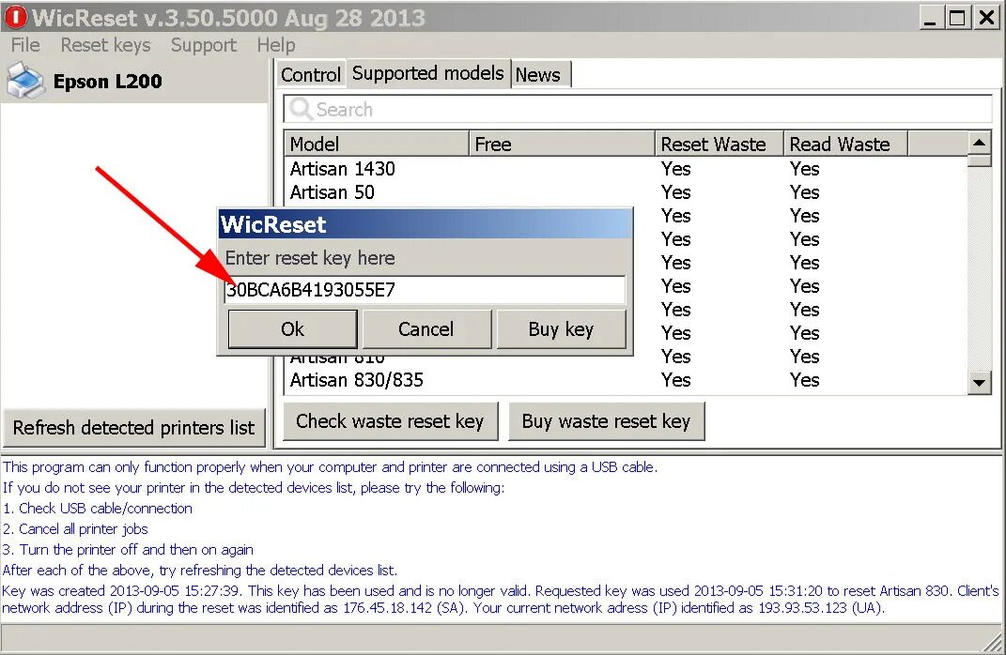Click inside the Search field

coord(638,109)
